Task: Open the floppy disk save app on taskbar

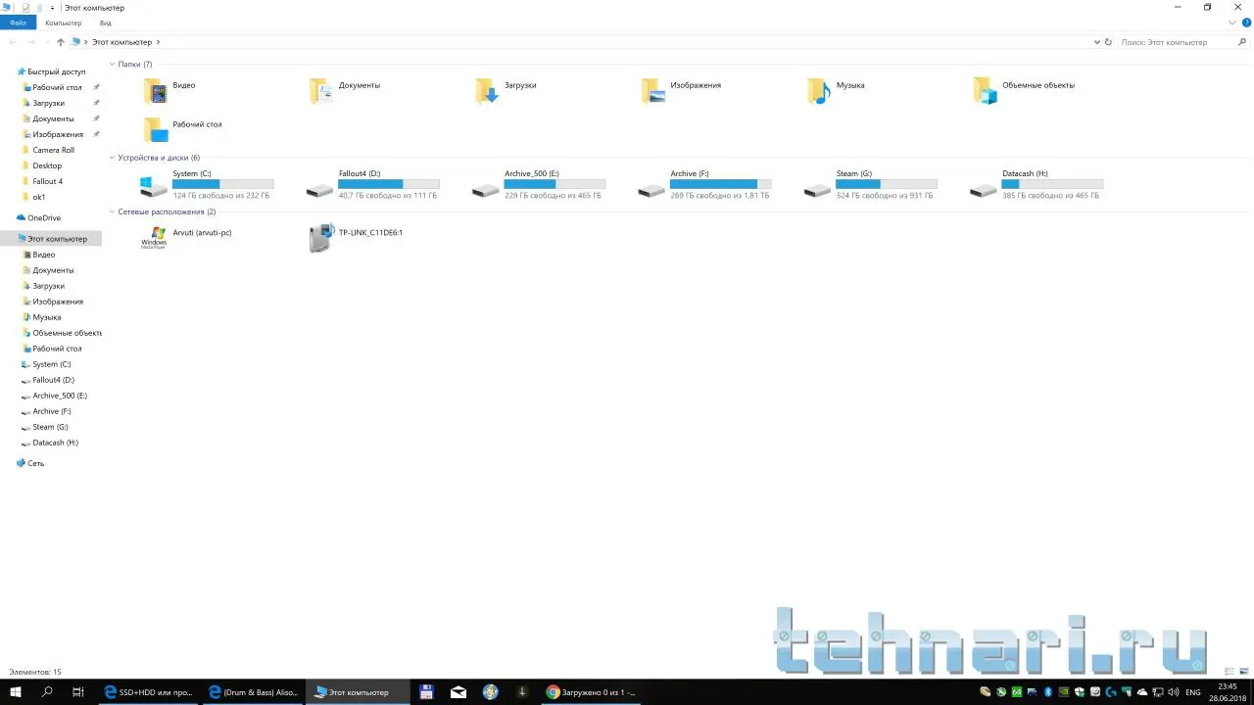Action: [x=426, y=692]
